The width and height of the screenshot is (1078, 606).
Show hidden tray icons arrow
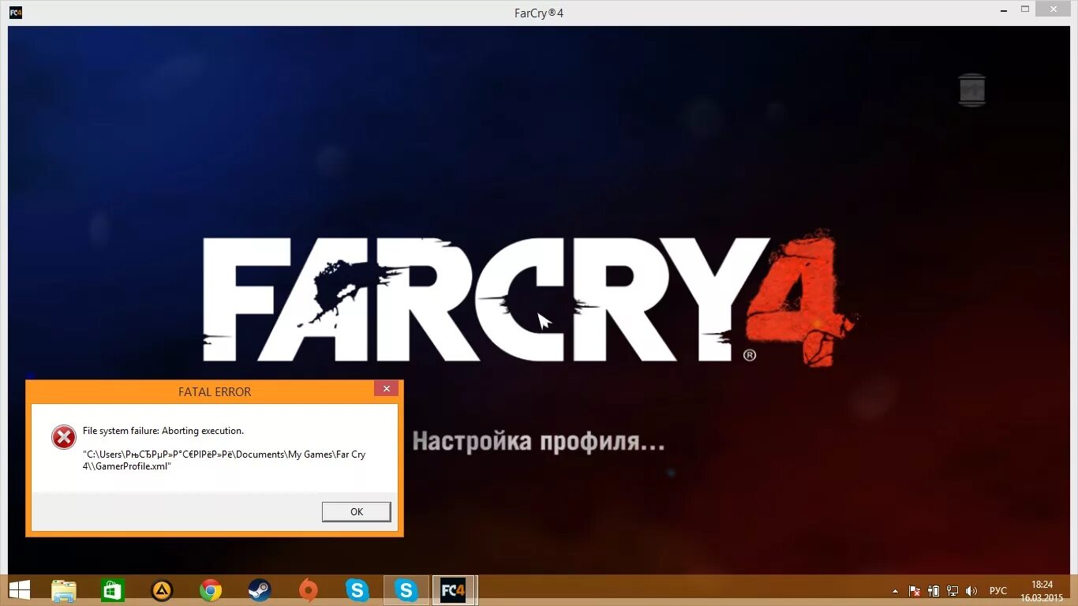click(x=895, y=591)
